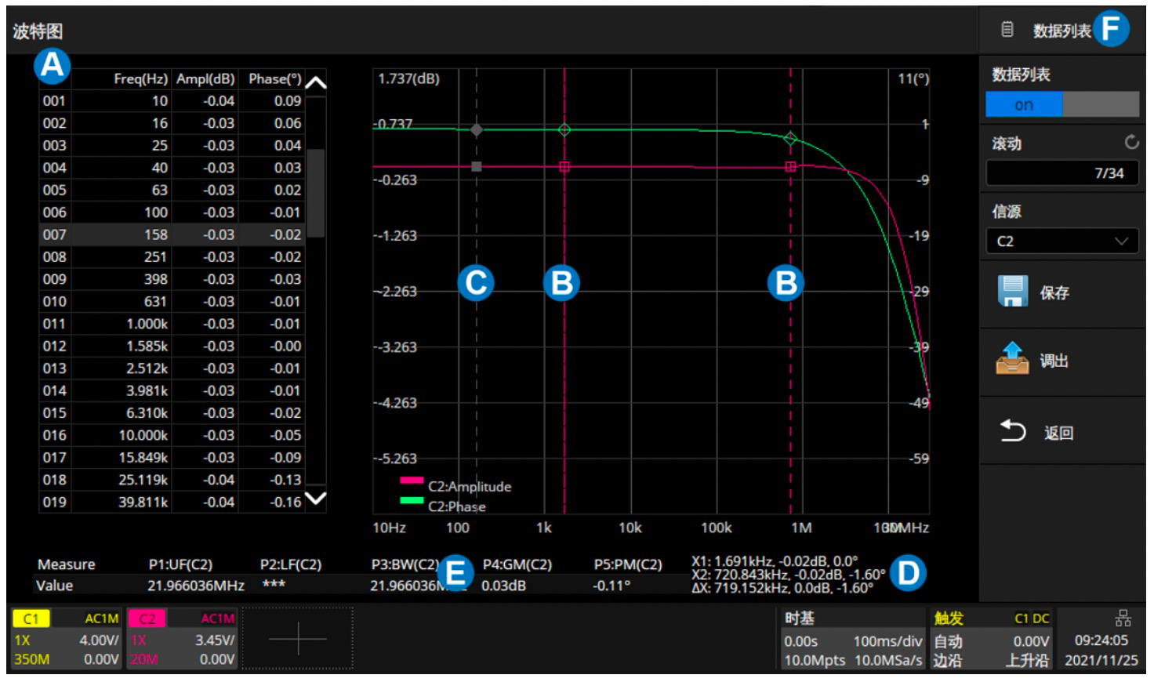
Task: Click the date and time display
Action: coord(1101,650)
